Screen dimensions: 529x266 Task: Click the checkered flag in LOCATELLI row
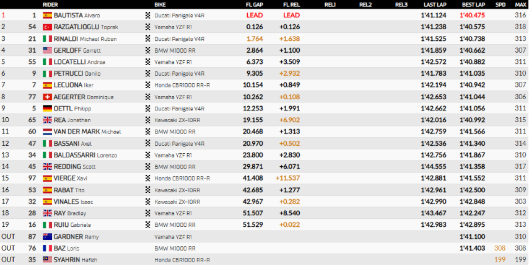pos(147,62)
